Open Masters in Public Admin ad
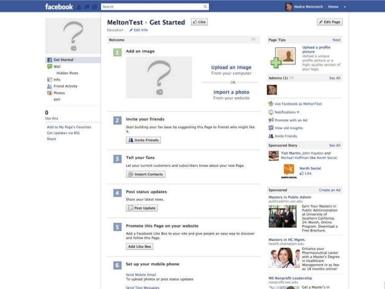The image size is (385, 289). coord(290,197)
